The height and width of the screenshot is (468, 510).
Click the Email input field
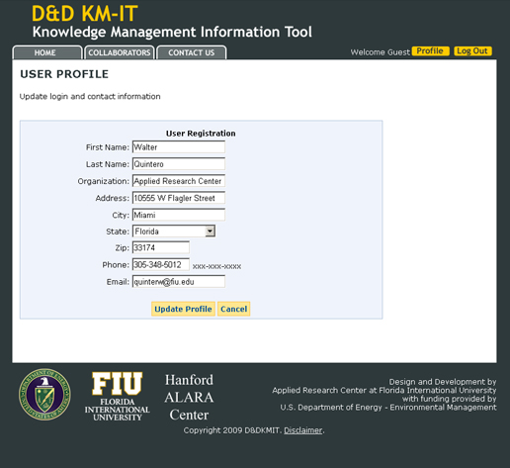click(179, 282)
